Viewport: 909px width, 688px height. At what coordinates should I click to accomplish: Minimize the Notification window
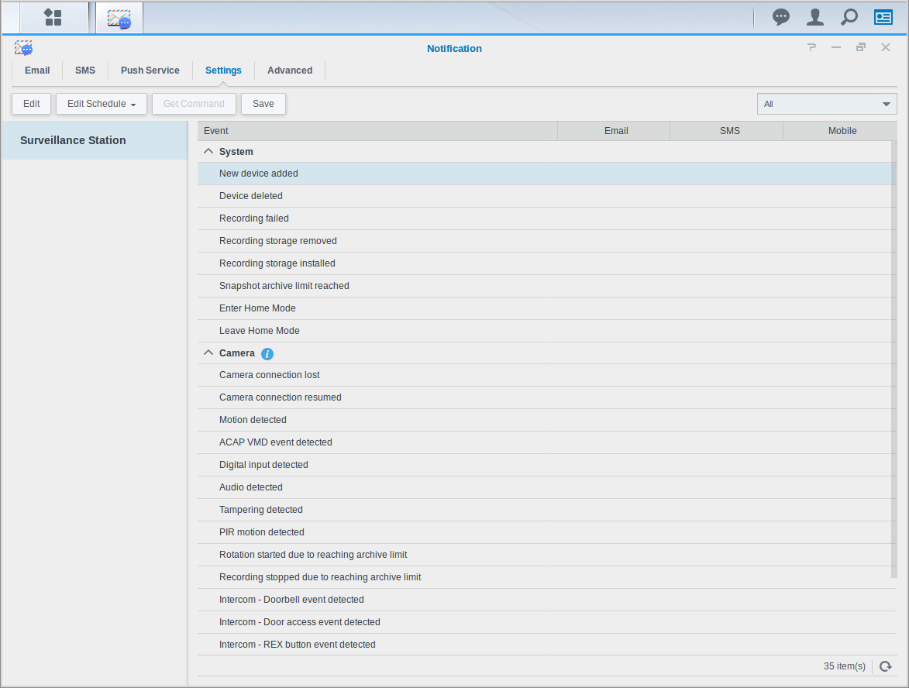[836, 47]
